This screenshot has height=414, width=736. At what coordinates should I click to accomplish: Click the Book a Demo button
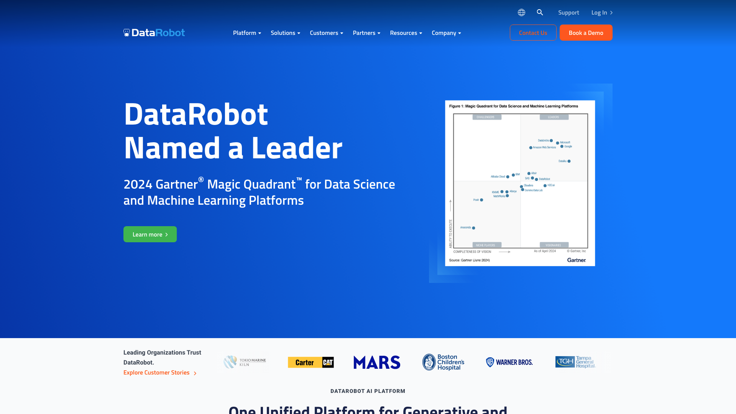coord(586,32)
